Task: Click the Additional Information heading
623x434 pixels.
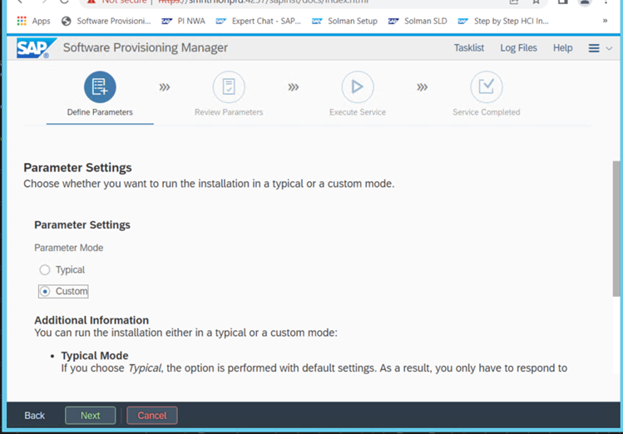Action: [x=91, y=320]
